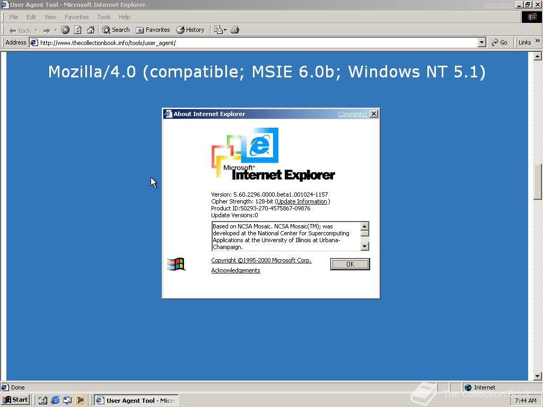Open the Tools menu
543x407 pixels.
click(x=103, y=17)
